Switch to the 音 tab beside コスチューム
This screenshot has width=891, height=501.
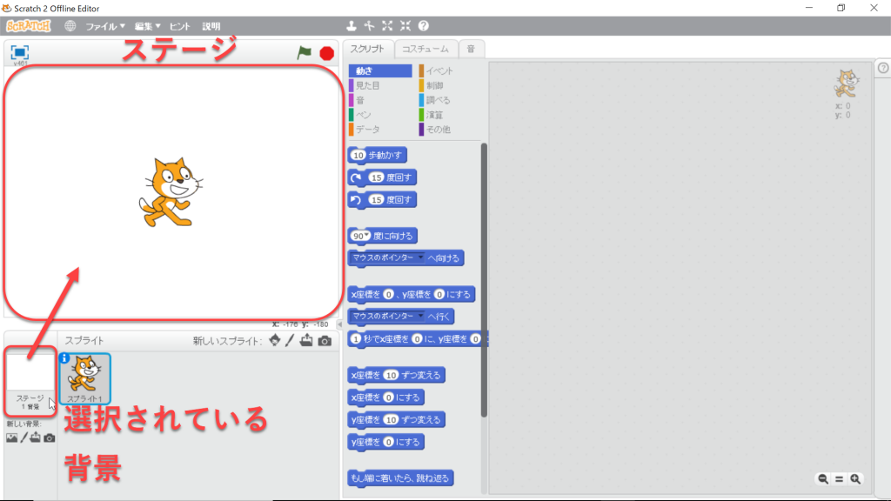coord(471,49)
